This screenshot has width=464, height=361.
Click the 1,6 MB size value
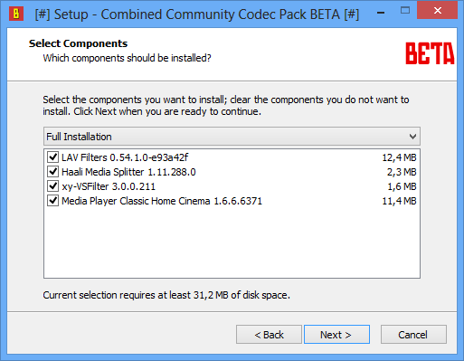402,186
